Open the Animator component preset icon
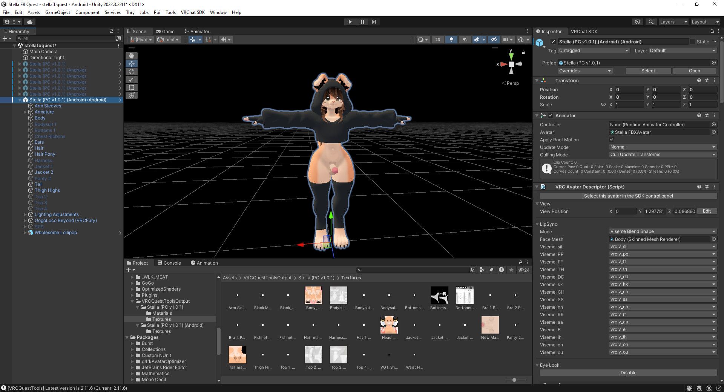Image resolution: width=724 pixels, height=392 pixels. [707, 115]
